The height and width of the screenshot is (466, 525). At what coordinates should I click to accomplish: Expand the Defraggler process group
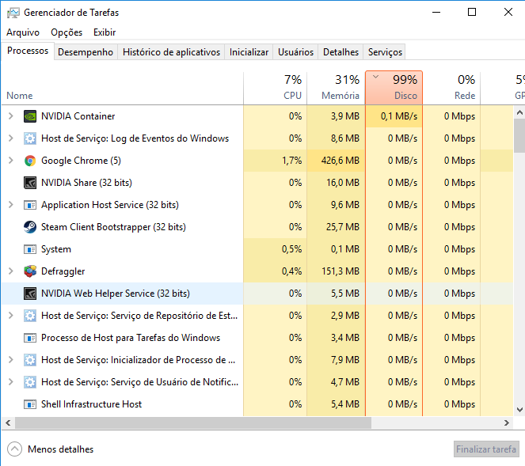11,271
